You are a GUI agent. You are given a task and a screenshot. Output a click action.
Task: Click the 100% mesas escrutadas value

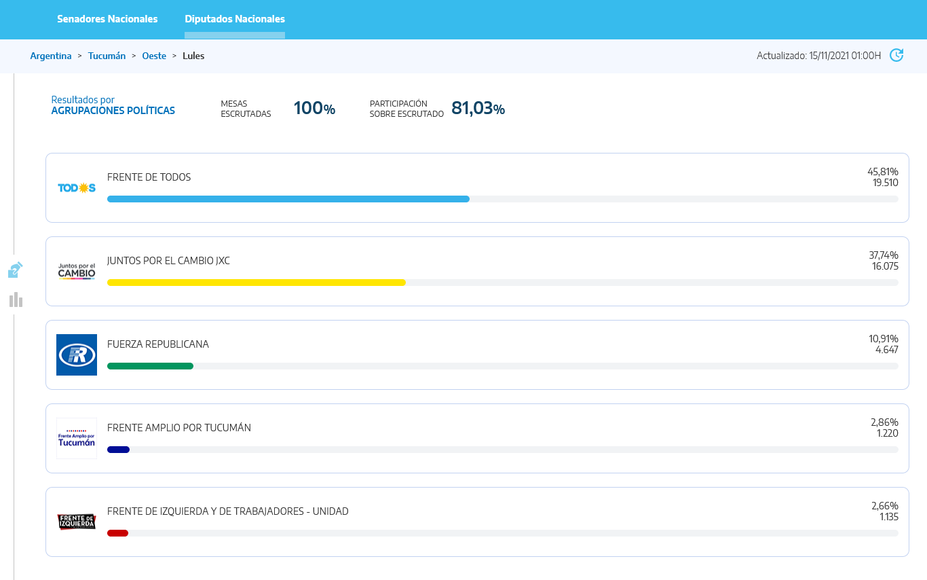point(315,108)
